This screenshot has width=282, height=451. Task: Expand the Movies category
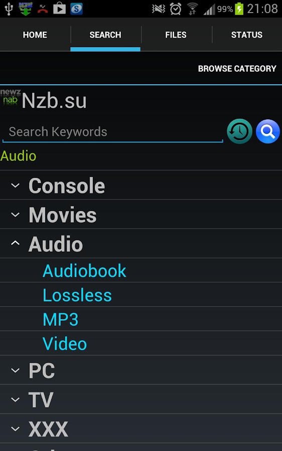(x=141, y=214)
